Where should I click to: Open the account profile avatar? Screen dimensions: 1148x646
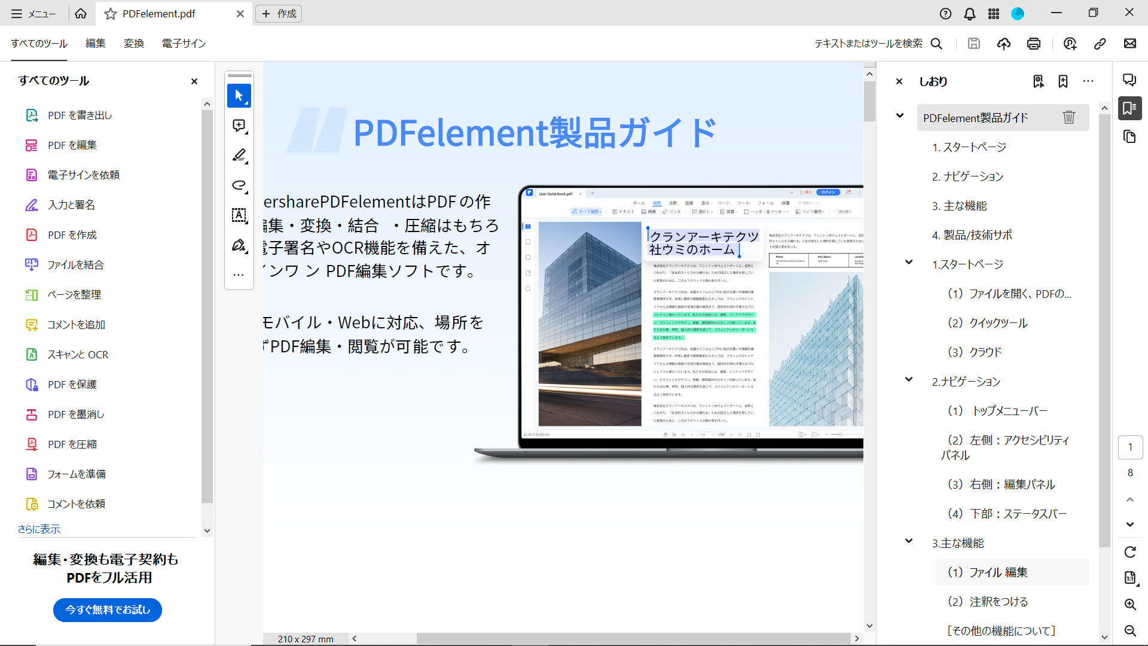(1018, 13)
